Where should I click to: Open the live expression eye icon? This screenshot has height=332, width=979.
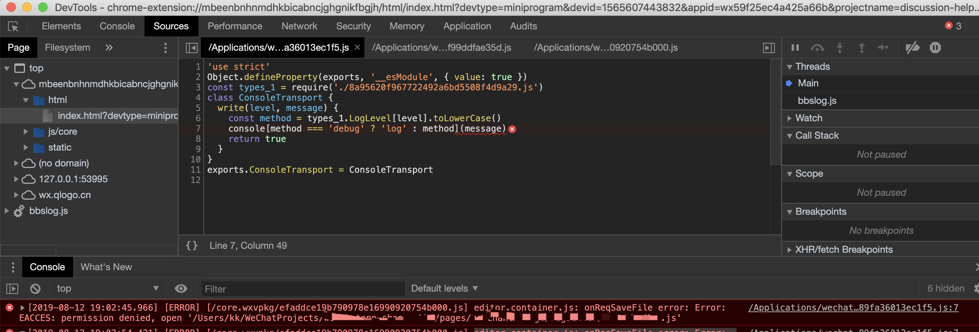point(181,289)
